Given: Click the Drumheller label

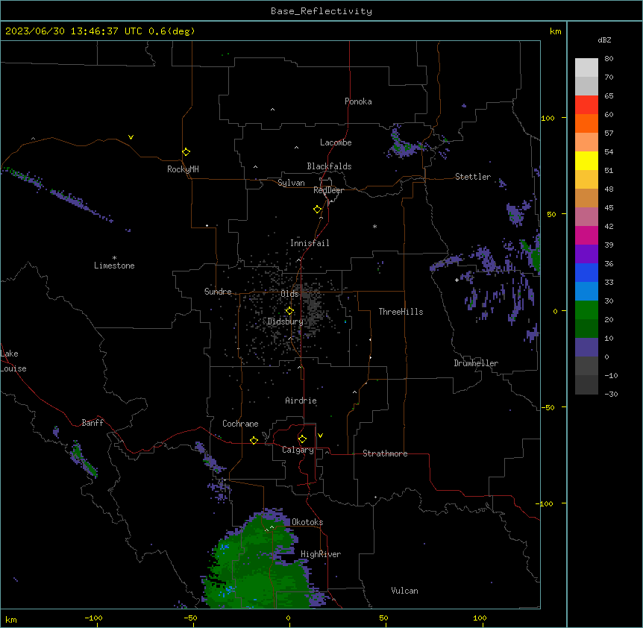Looking at the screenshot, I should (476, 363).
